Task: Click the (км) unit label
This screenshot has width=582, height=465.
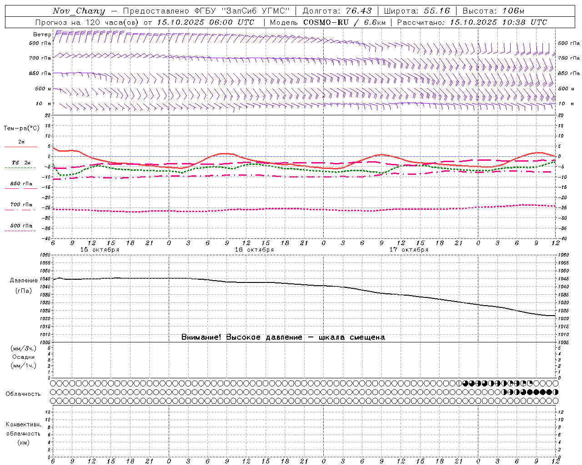Action: click(23, 442)
